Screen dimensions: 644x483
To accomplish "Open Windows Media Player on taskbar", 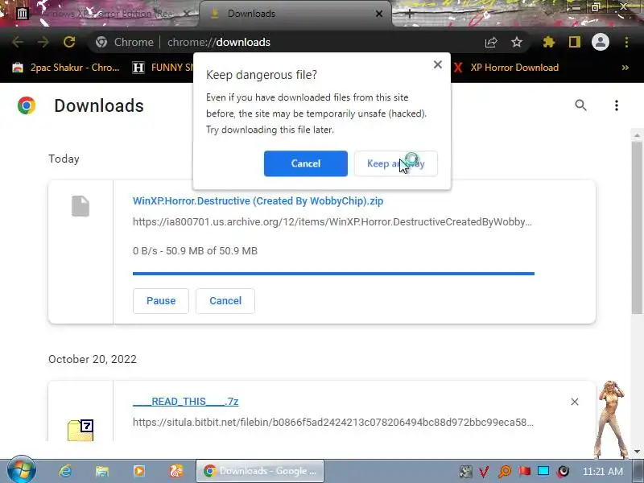I will 138,471.
